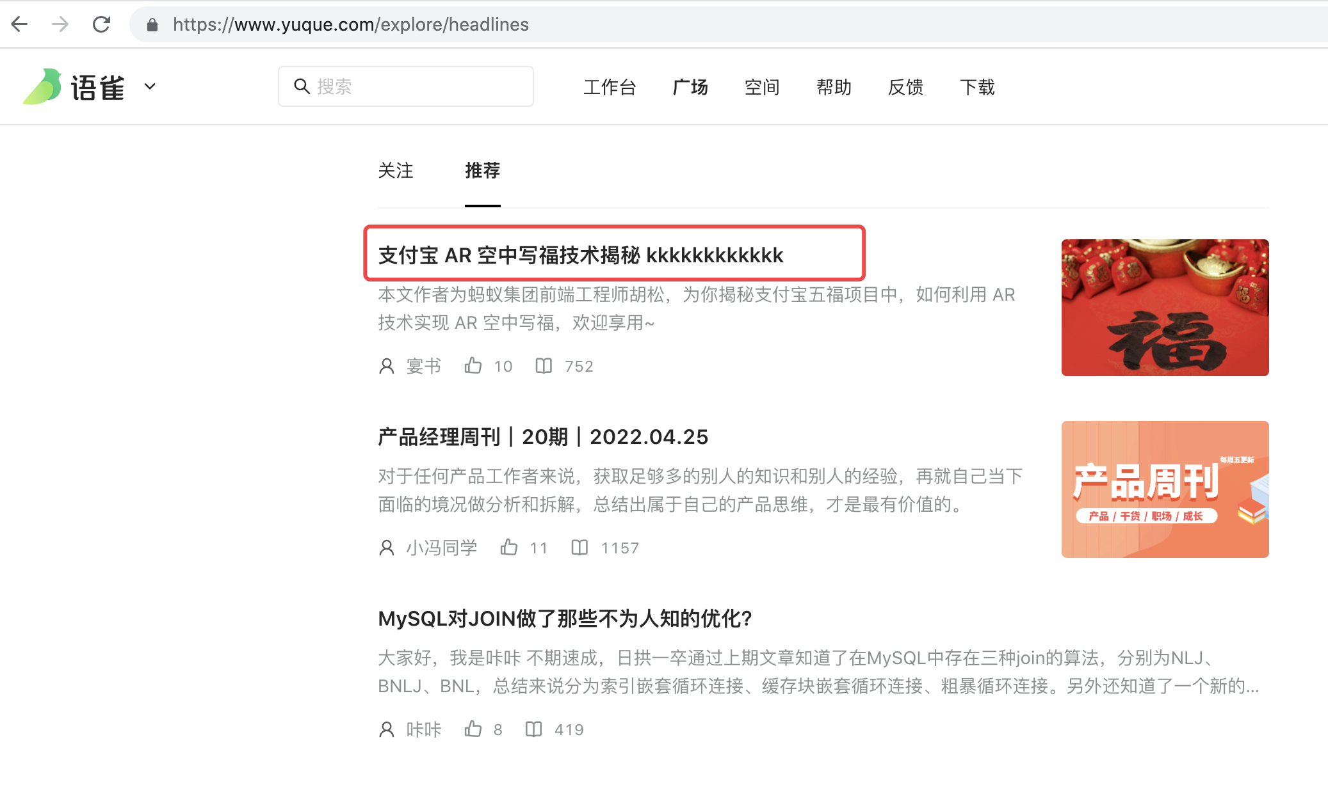The height and width of the screenshot is (792, 1328).
Task: Click the read-count book icon beside 752
Action: pos(544,366)
